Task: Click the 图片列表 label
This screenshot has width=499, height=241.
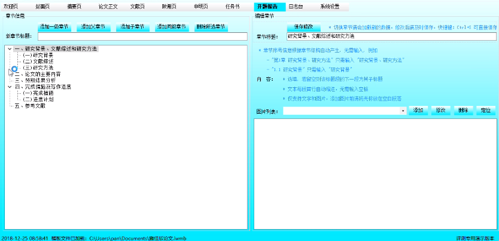Action: click(x=267, y=111)
